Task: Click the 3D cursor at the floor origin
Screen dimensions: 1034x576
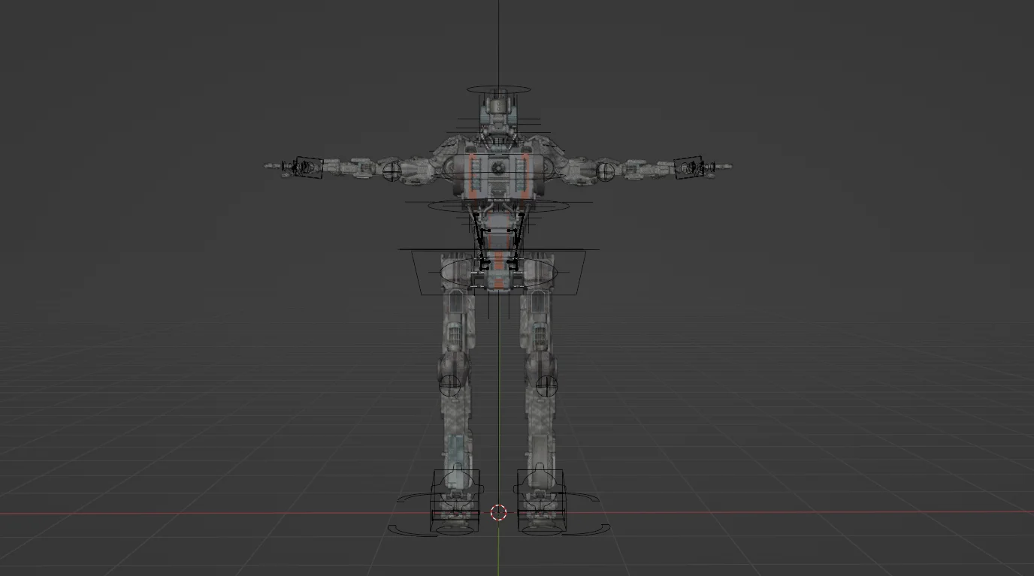Action: click(x=498, y=513)
